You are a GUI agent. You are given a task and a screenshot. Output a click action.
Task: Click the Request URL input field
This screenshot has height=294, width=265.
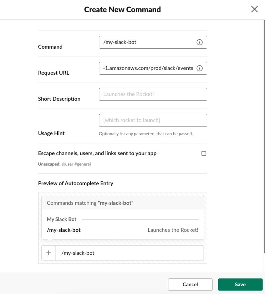[x=153, y=68]
